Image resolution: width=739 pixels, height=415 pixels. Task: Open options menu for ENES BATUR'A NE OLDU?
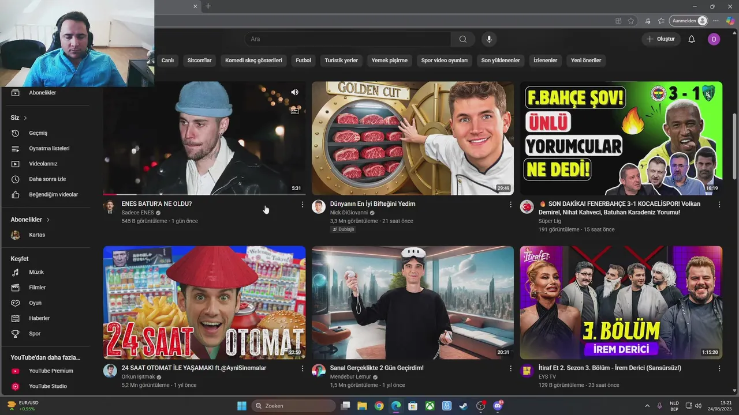click(x=302, y=205)
